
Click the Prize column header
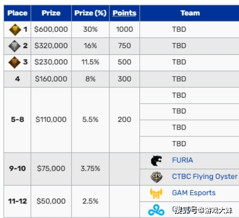point(51,13)
